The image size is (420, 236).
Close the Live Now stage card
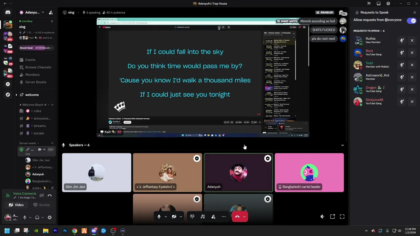click(52, 21)
